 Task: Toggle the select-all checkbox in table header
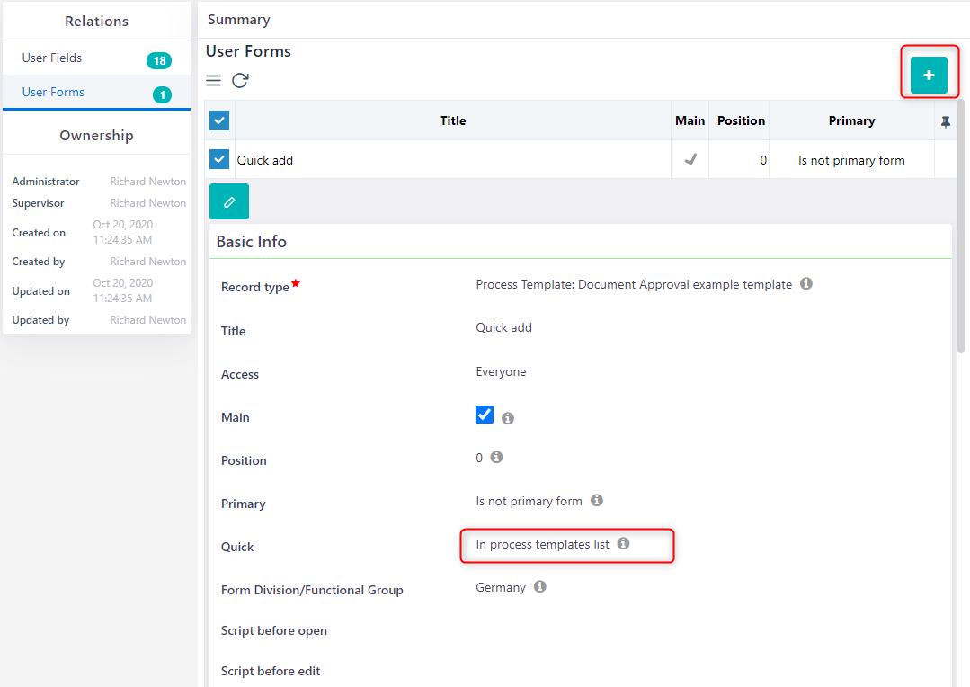coord(219,120)
